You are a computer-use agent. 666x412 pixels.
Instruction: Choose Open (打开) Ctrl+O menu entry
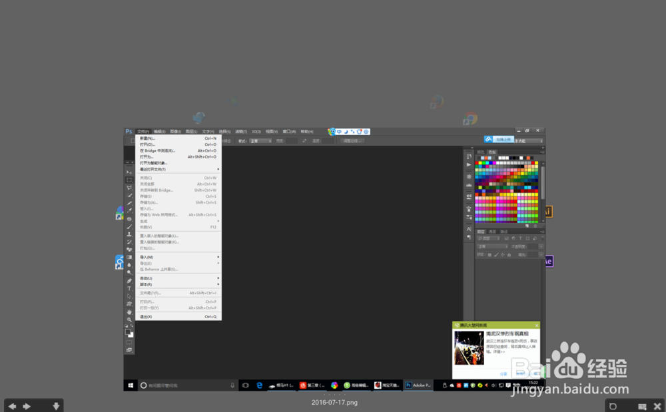(178, 144)
